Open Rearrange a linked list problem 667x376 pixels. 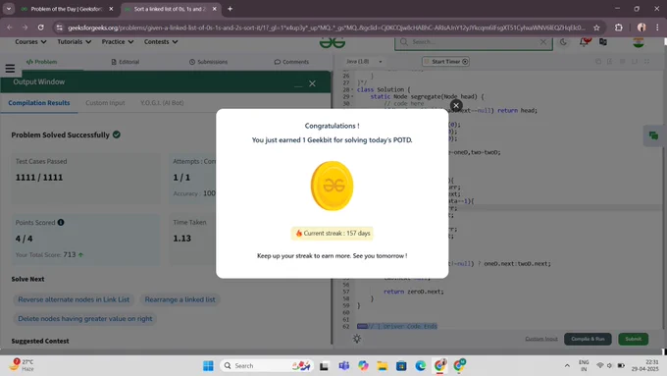180,299
